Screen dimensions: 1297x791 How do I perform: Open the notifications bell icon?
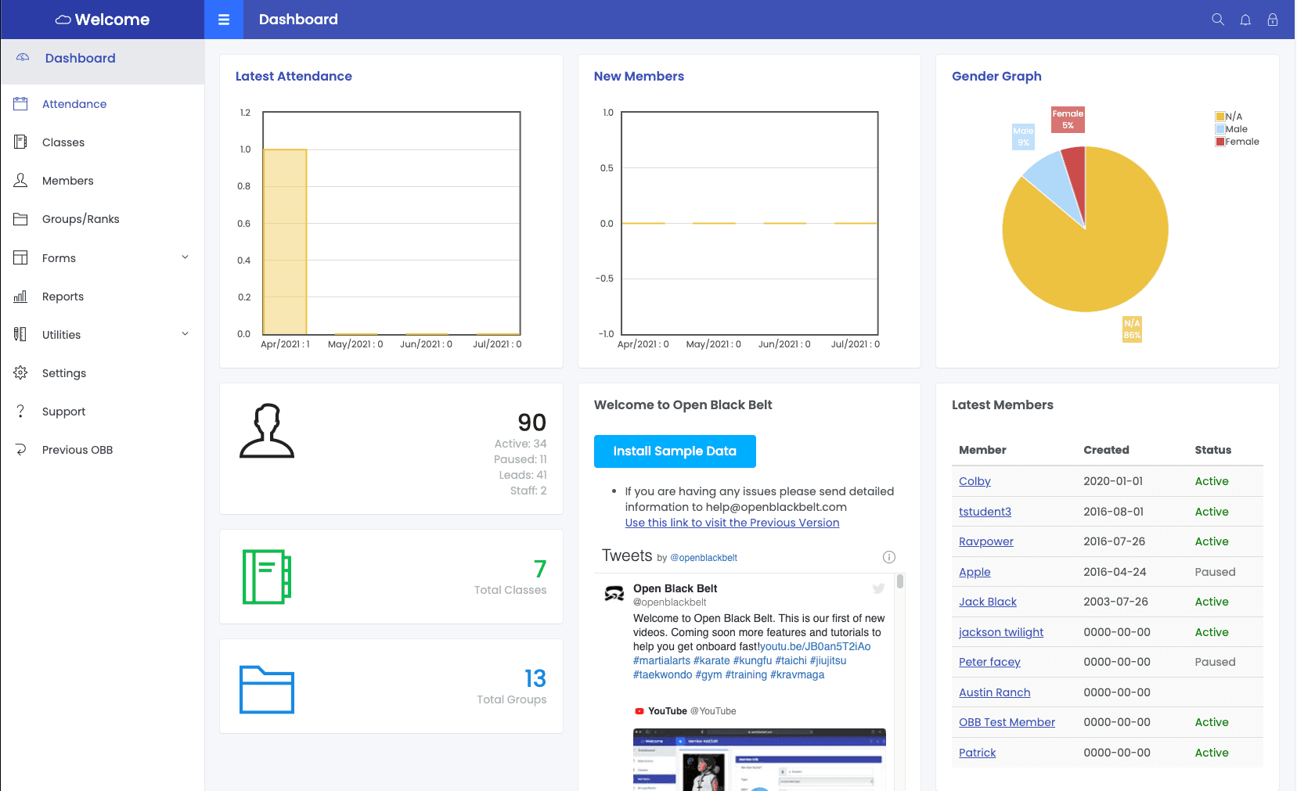1245,20
